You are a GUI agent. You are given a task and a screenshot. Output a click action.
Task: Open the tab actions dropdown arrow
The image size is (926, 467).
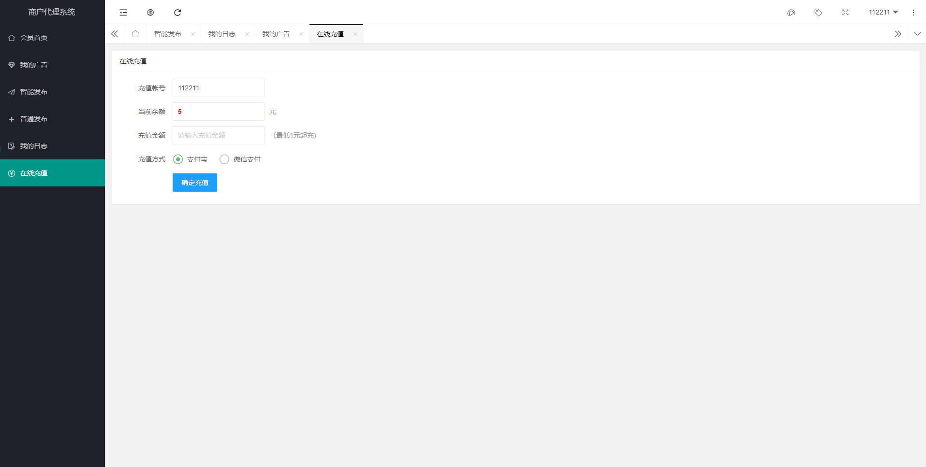[x=917, y=34]
